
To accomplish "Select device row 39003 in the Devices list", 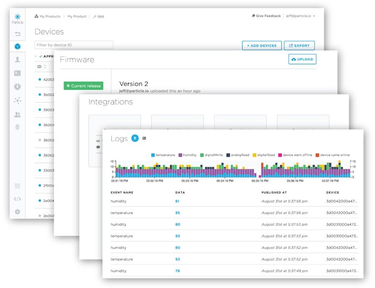I will click(45, 110).
